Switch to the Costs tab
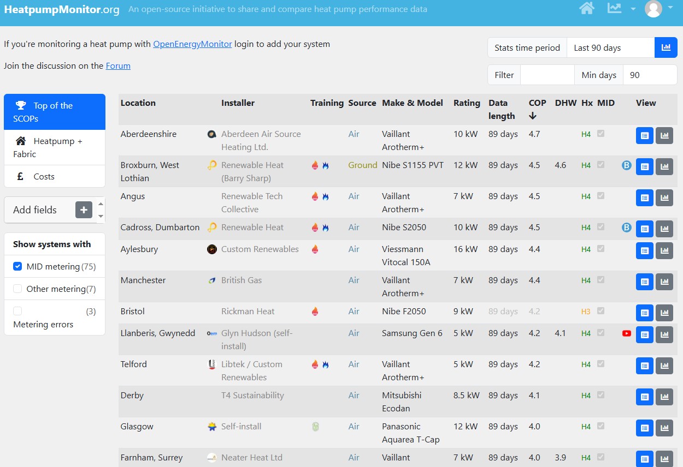 [55, 176]
